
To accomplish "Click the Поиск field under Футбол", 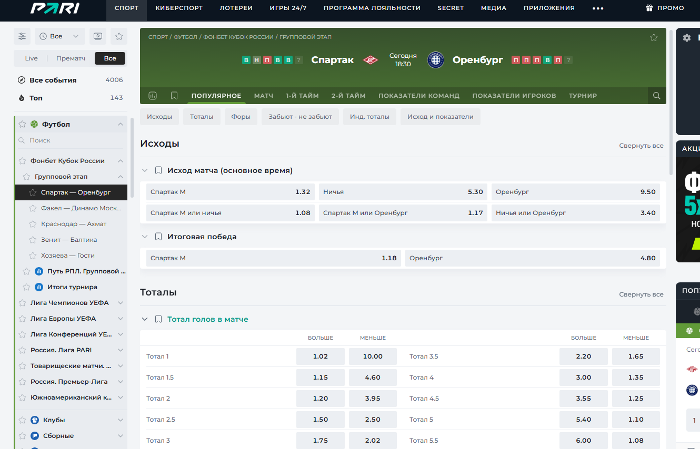I will coord(71,140).
